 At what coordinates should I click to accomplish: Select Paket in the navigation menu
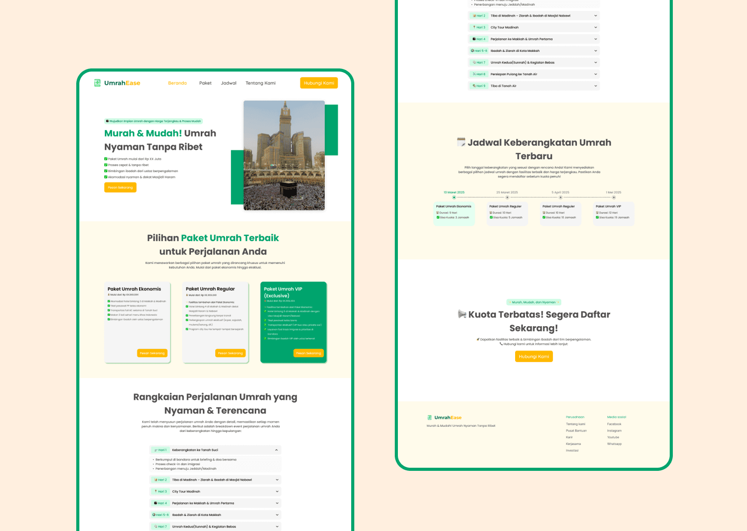click(x=205, y=82)
